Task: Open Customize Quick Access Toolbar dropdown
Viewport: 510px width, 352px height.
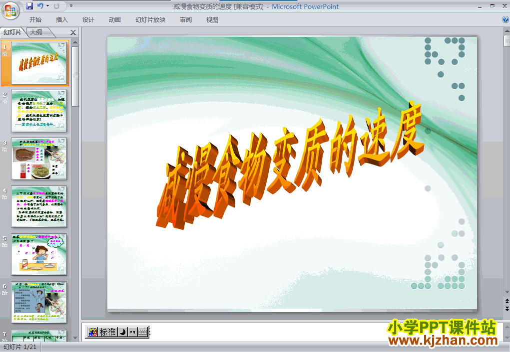Action: [x=71, y=6]
